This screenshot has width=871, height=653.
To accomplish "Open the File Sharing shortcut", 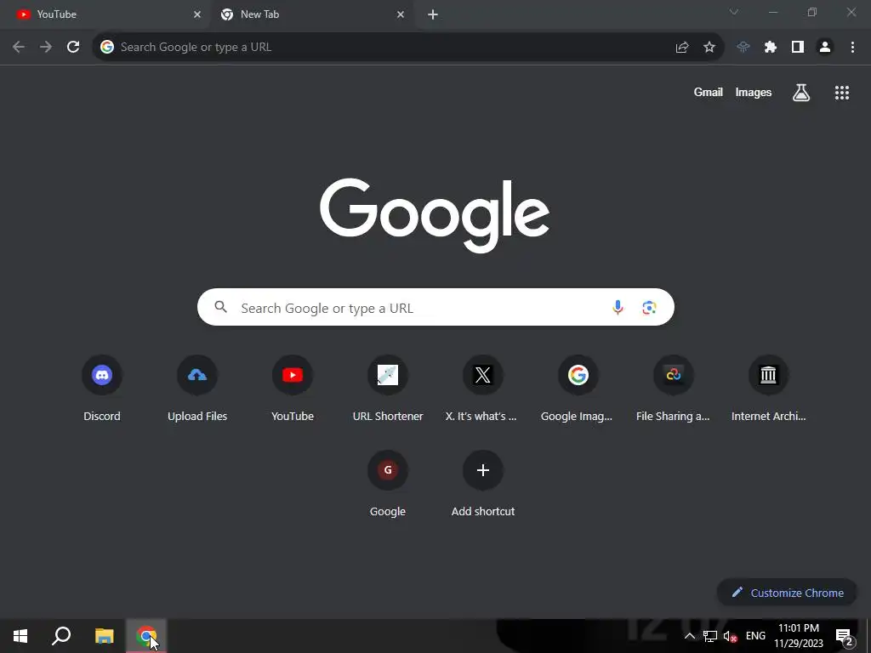I will (674, 389).
